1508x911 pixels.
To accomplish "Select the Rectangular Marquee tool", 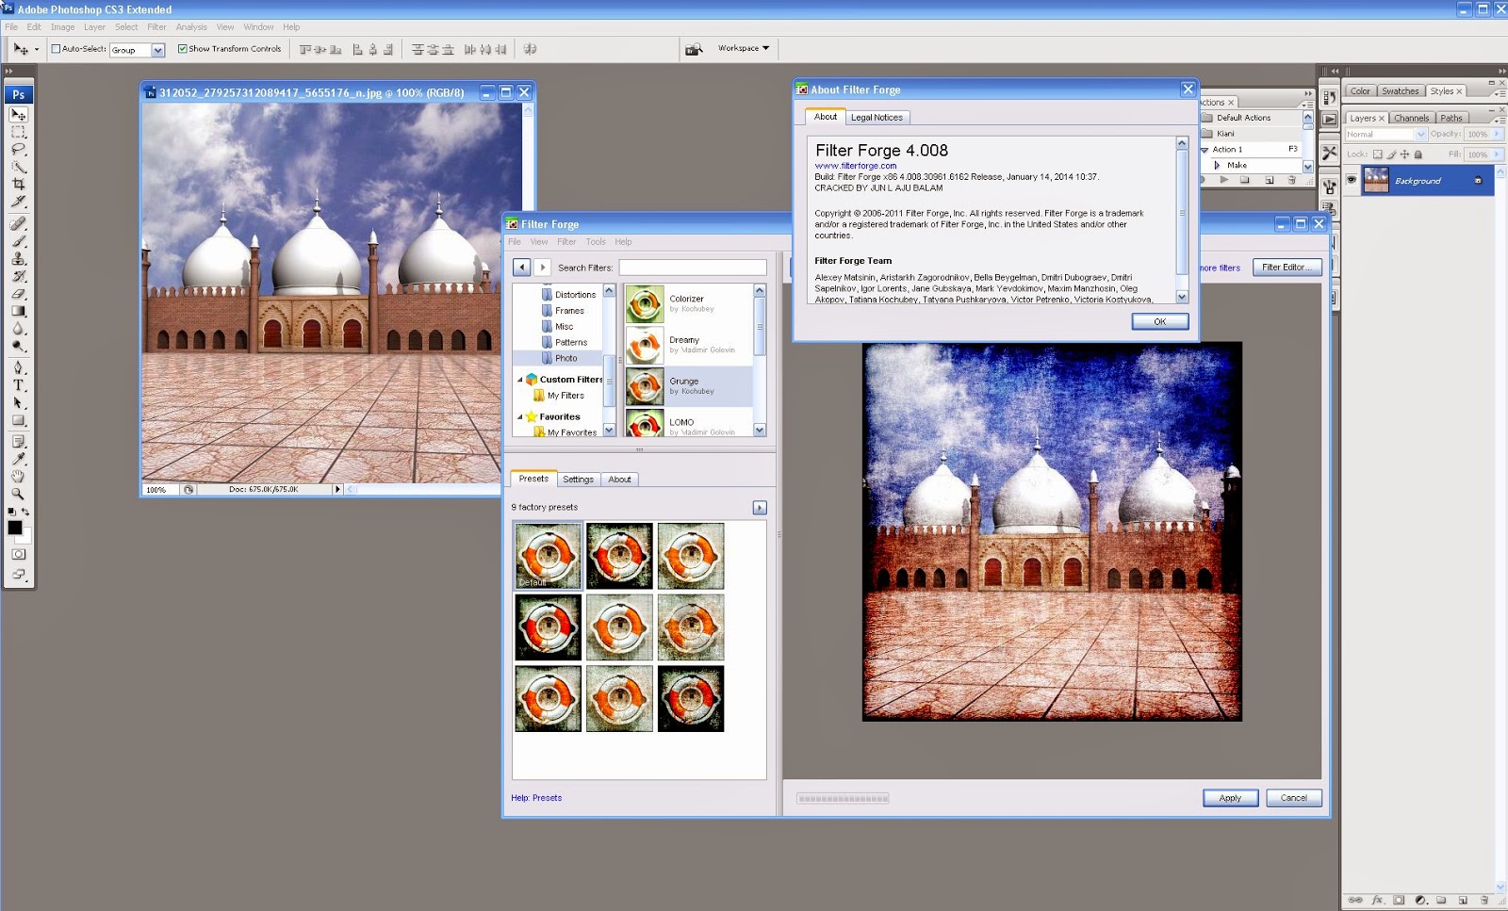I will coord(18,132).
